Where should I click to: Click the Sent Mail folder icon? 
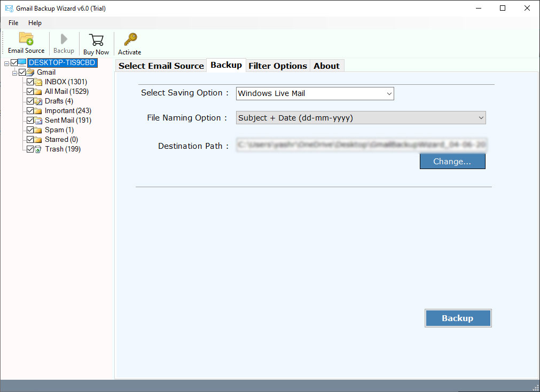tap(38, 121)
